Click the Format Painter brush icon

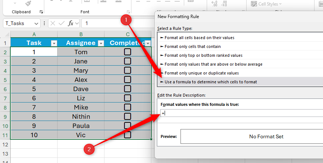(x=28, y=3)
